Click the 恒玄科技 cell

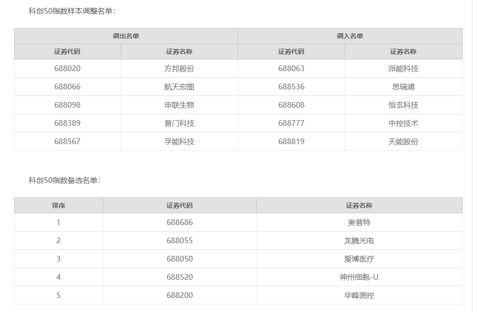tap(403, 105)
